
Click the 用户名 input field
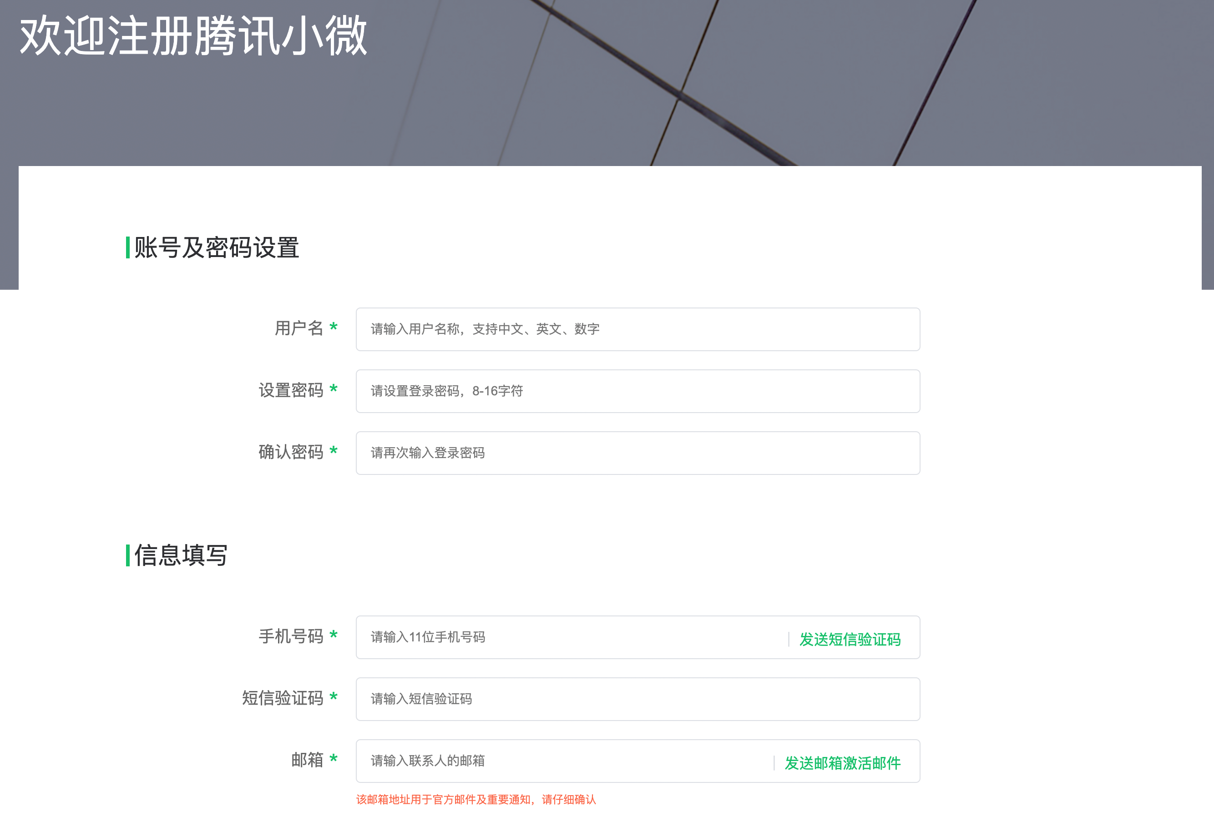(638, 329)
